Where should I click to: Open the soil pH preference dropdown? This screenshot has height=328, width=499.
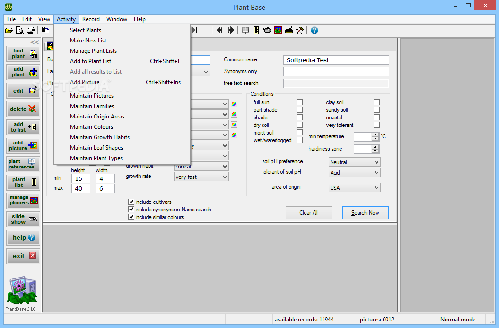point(355,162)
